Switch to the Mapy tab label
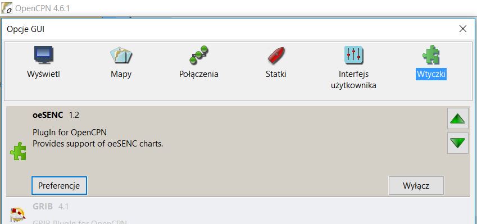477x224 pixels. [x=121, y=74]
